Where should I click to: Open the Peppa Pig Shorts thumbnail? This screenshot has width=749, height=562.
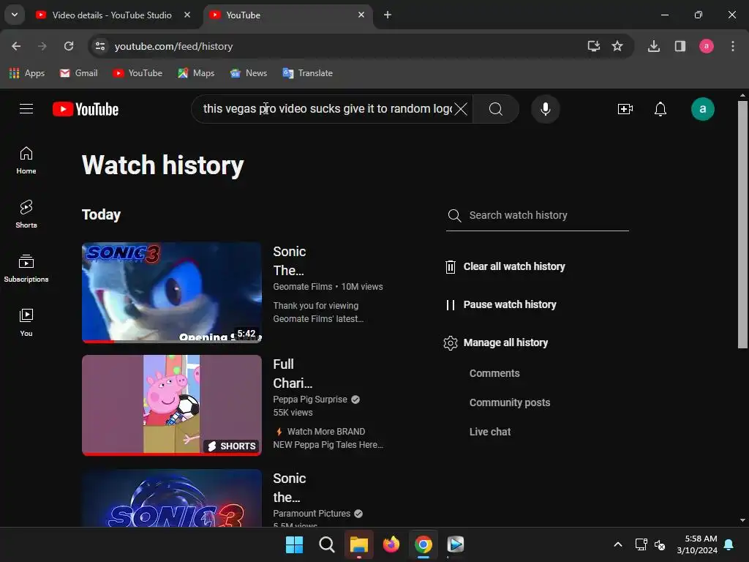(171, 405)
